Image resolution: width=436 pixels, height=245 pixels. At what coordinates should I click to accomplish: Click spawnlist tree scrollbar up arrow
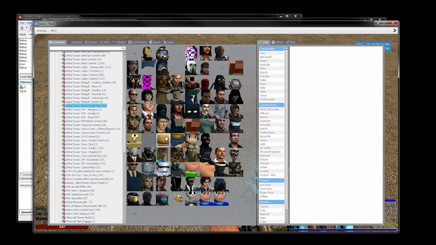click(x=124, y=53)
